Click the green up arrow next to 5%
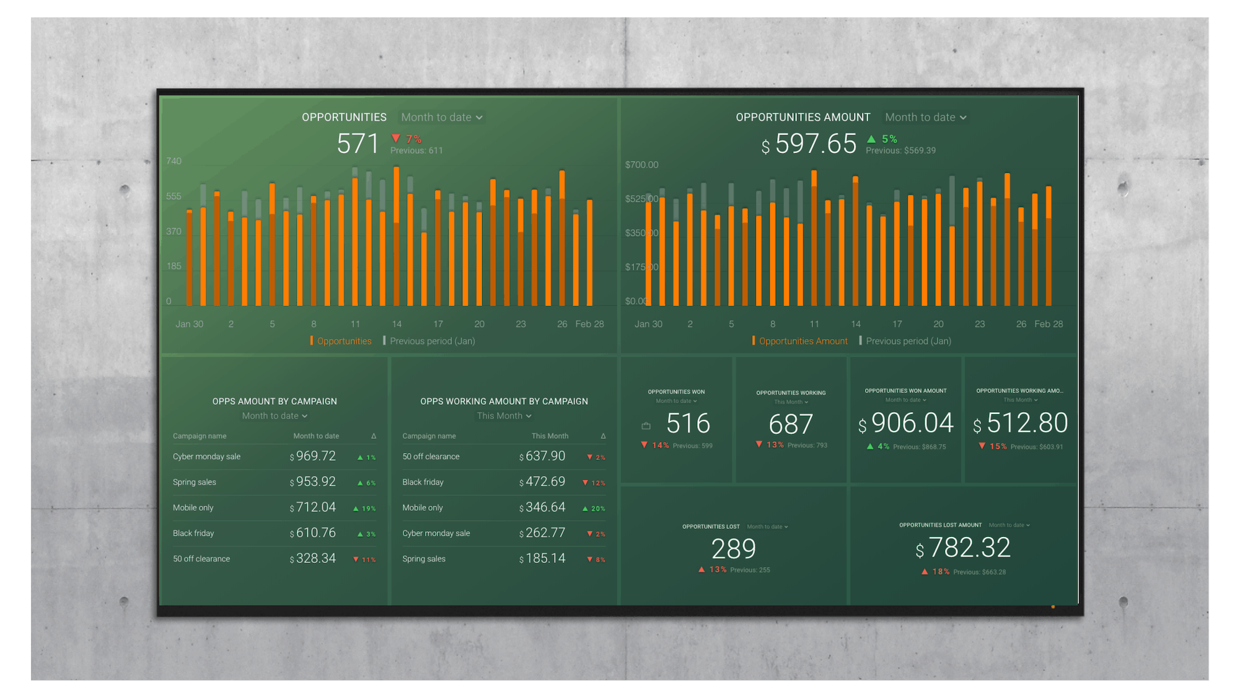Viewport: 1240px width, 698px height. tap(871, 139)
